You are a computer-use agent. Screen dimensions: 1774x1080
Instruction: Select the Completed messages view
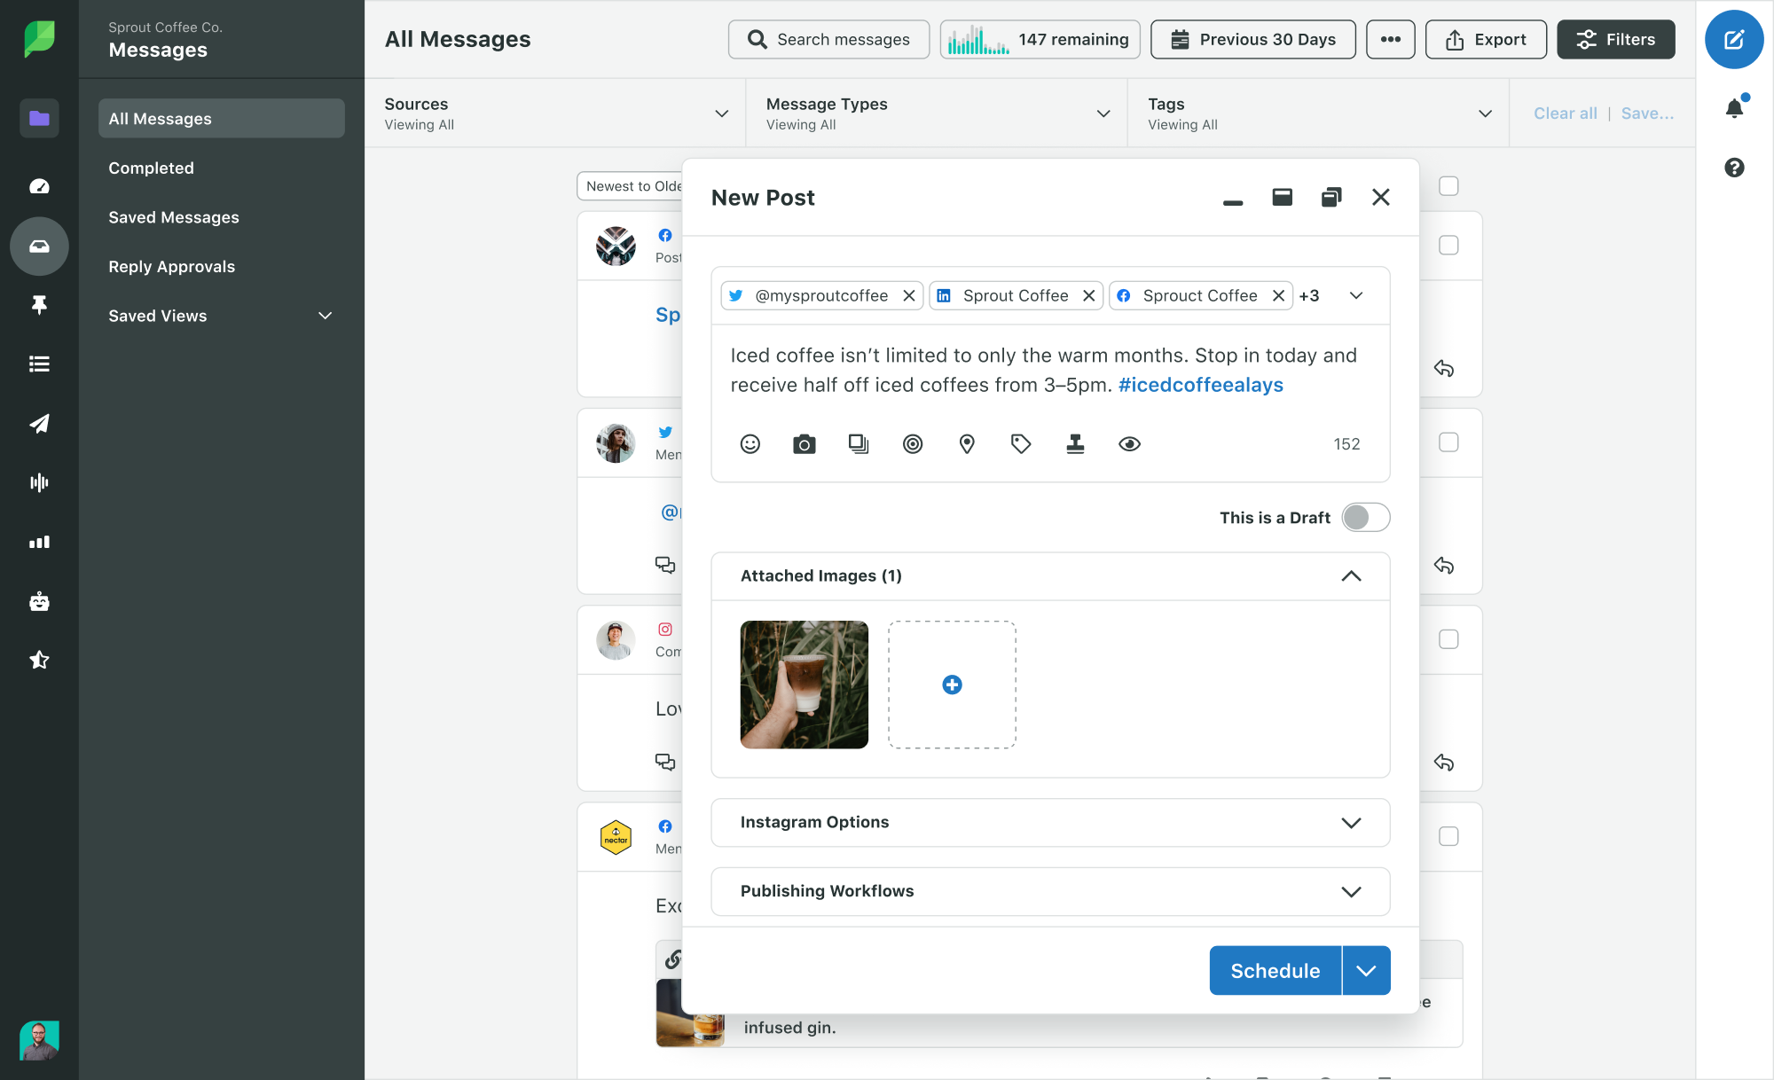coord(151,167)
